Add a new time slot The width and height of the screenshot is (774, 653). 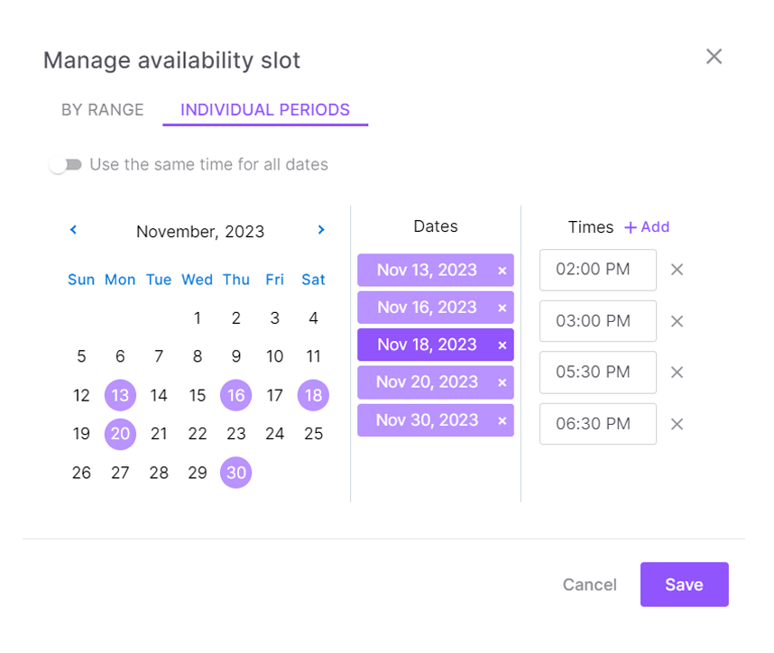[647, 227]
